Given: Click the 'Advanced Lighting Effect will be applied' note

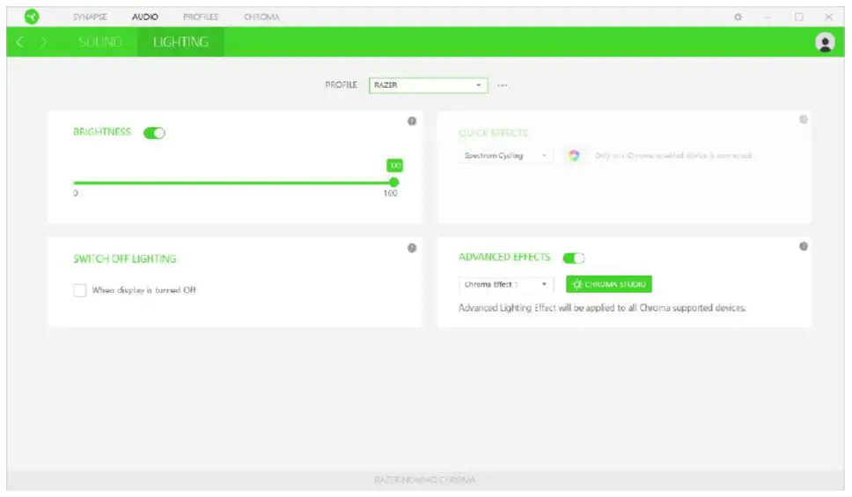Looking at the screenshot, I should [x=602, y=308].
